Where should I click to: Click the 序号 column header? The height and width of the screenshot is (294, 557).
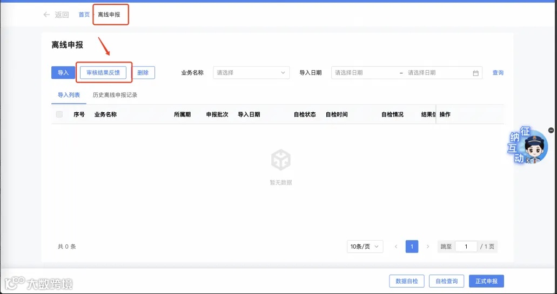click(x=79, y=114)
